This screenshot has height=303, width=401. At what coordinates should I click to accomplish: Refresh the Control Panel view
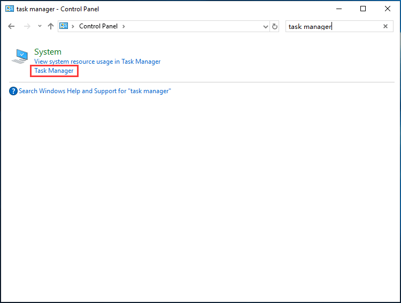(x=275, y=26)
